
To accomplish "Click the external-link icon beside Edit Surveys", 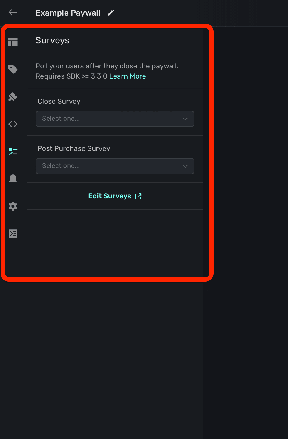I will click(138, 196).
